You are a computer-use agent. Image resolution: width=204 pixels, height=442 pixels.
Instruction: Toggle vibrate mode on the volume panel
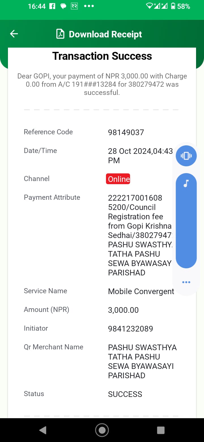tap(186, 156)
